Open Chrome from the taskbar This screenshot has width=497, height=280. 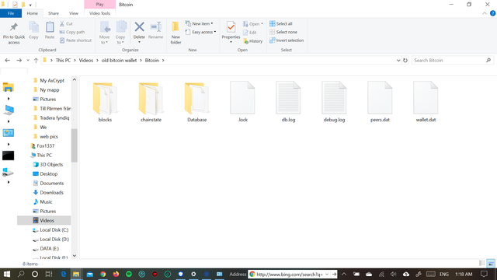point(103,274)
